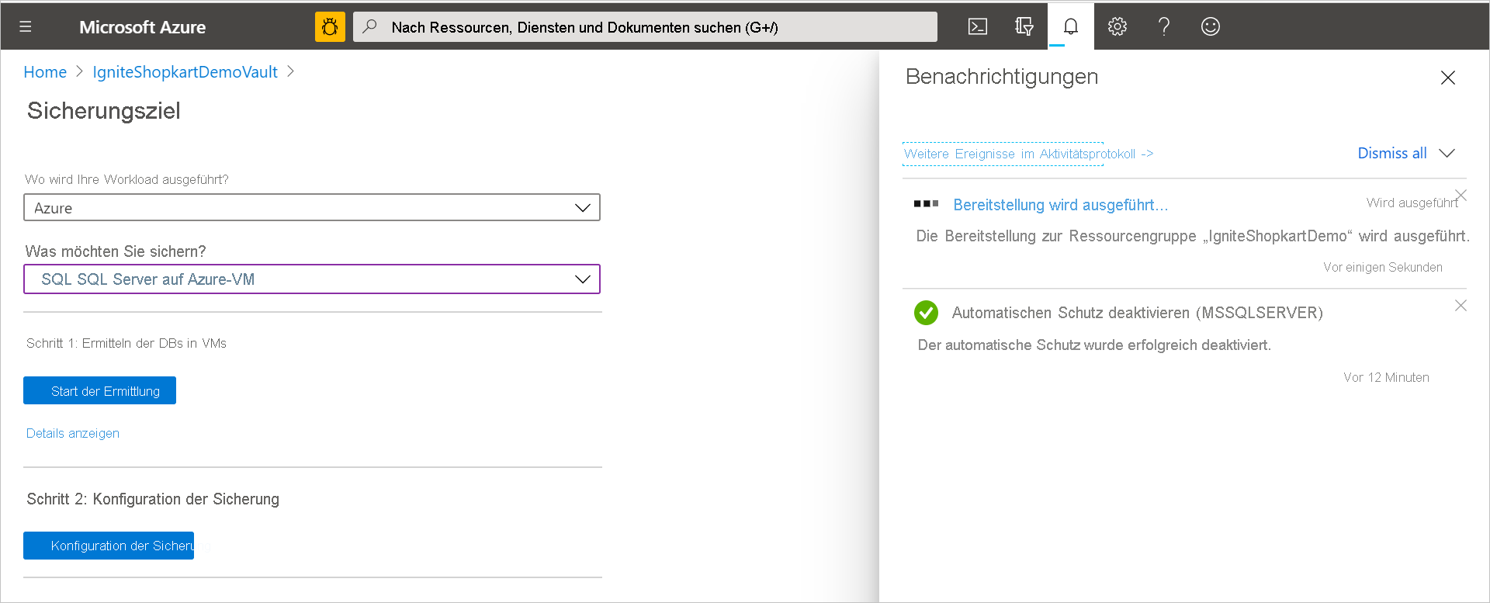The height and width of the screenshot is (603, 1490).
Task: Open the help question mark icon
Action: [1164, 27]
